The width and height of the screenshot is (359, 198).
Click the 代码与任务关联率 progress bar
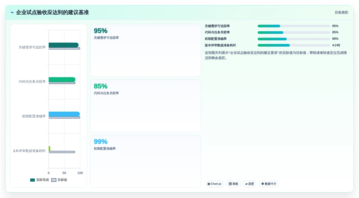[294, 33]
